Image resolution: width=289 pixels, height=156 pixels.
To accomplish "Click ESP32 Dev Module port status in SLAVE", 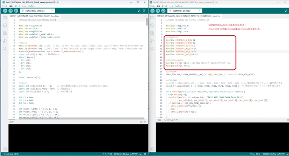I will click(x=126, y=154).
